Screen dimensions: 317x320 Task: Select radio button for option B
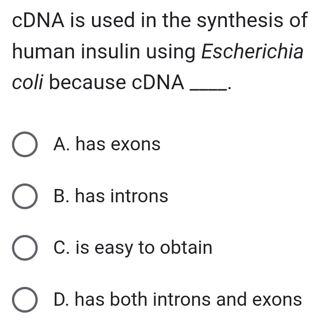coord(25,196)
